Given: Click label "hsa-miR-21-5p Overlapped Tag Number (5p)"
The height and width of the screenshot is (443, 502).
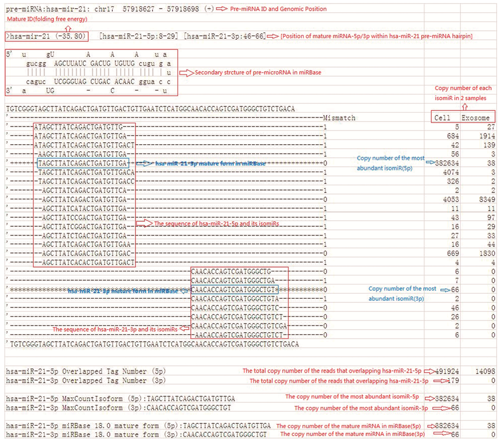Looking at the screenshot, I should tap(86, 371).
